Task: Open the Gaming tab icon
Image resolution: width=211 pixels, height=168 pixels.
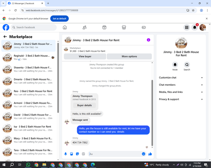Action: [x=143, y=27]
